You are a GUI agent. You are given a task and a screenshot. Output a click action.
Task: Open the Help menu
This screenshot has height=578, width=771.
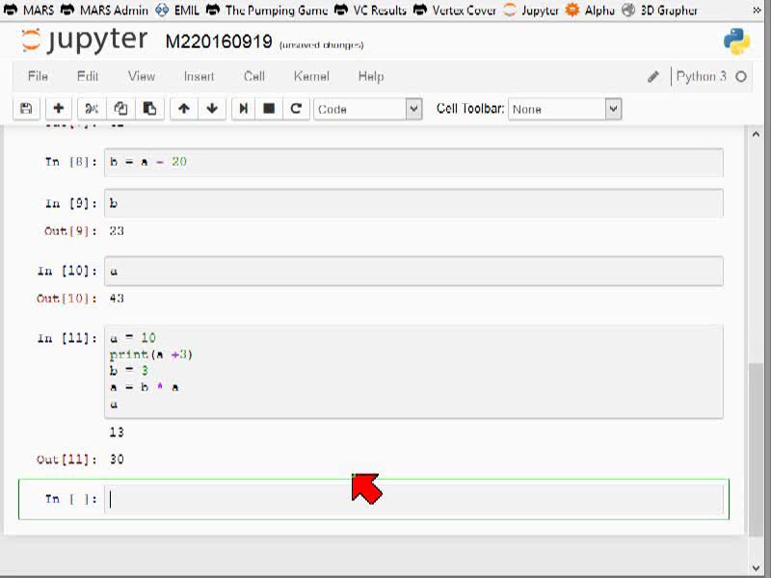coord(371,77)
